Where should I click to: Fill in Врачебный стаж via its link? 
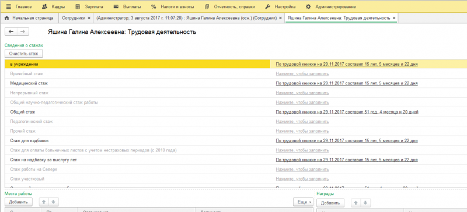[x=302, y=73]
